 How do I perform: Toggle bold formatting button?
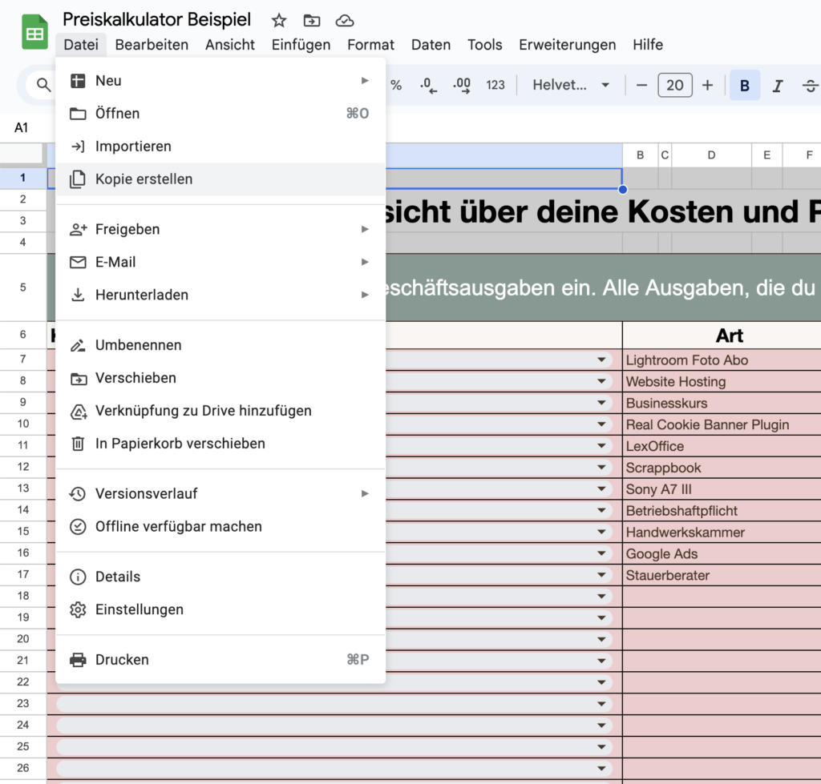tap(745, 85)
